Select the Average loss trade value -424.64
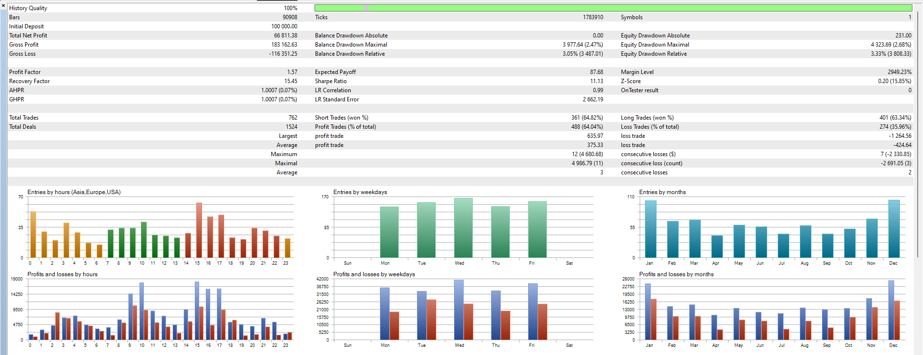Image resolution: width=923 pixels, height=355 pixels. click(x=902, y=145)
